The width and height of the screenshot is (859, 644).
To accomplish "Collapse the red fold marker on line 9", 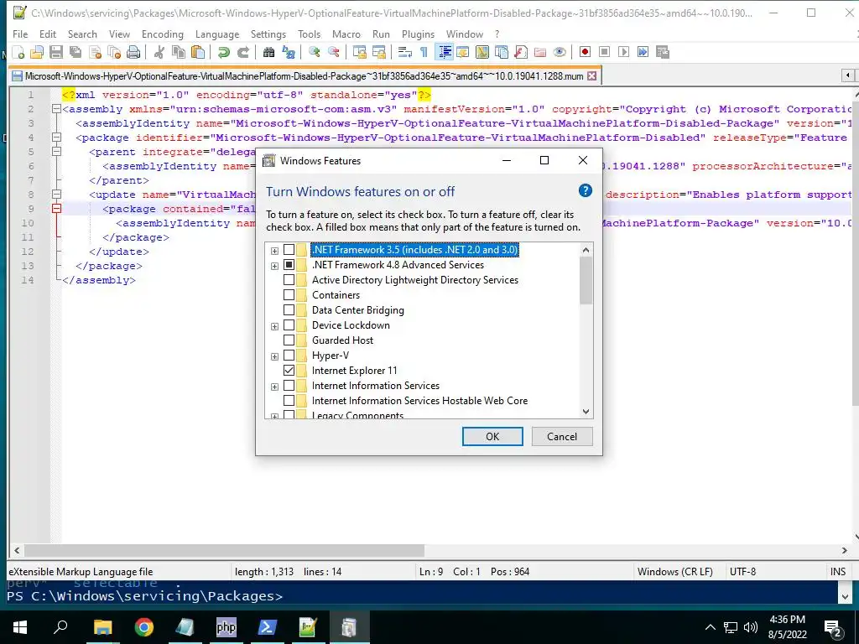I will tap(56, 209).
